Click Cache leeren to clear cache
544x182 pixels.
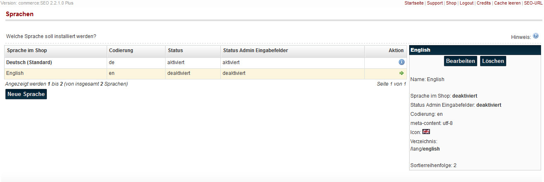point(507,3)
